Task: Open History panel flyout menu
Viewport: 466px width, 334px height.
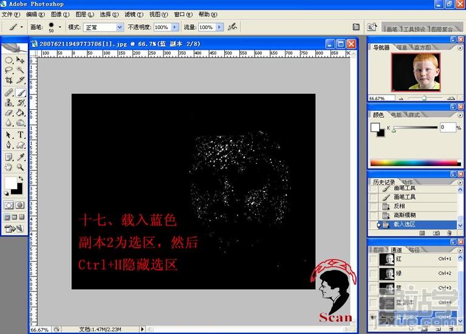Action: click(460, 182)
